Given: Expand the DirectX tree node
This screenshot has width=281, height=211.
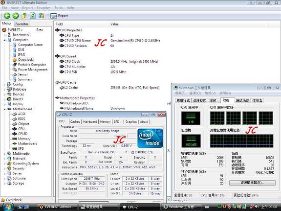Looking at the screenshot, I should [x=4, y=99].
